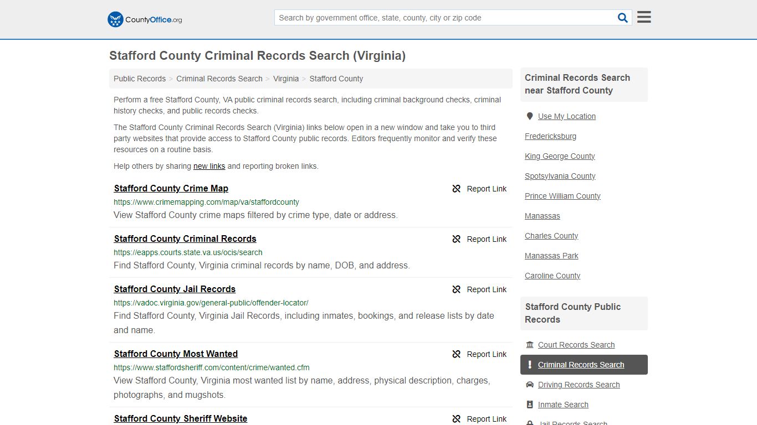The height and width of the screenshot is (425, 757).
Task: Open Spotsylvania County link
Action: 560,176
